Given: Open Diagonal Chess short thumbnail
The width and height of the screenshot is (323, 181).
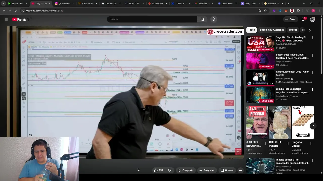Looking at the screenshot, I should pos(303,122).
